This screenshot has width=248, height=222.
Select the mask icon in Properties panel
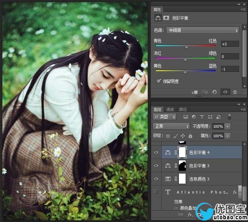(x=166, y=18)
